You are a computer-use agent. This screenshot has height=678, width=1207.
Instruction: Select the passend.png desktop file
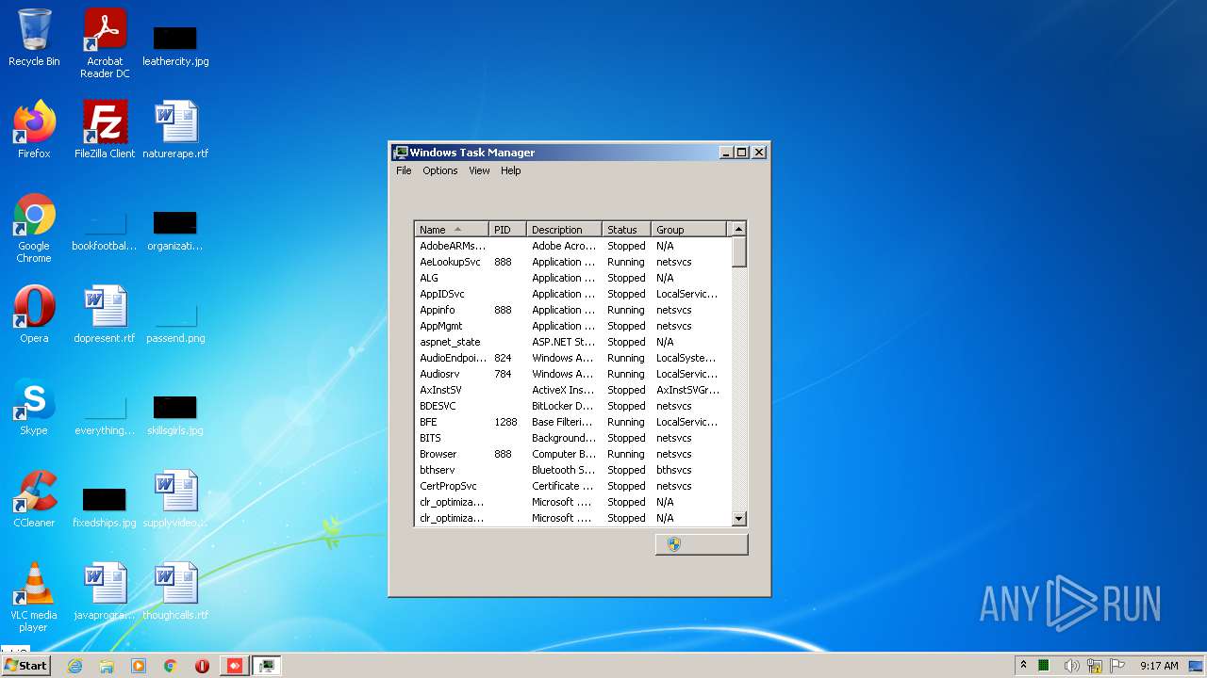175,321
